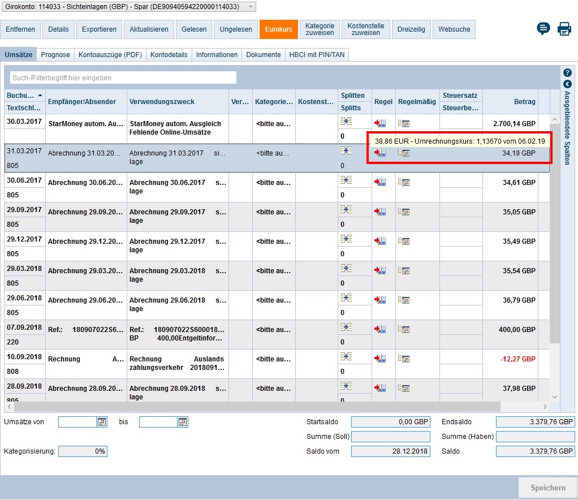Click rule icon in 29.12.2017 row
This screenshot has width=578, height=500.
pos(380,241)
